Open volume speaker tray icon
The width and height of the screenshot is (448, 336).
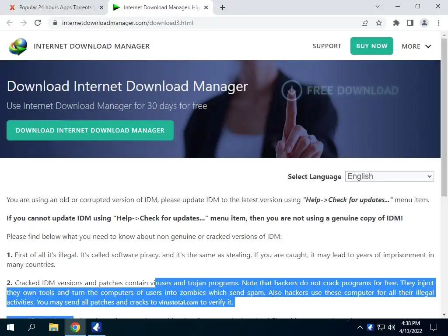(392, 327)
